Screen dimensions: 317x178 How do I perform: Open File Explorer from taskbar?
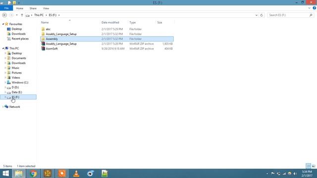[19, 174]
